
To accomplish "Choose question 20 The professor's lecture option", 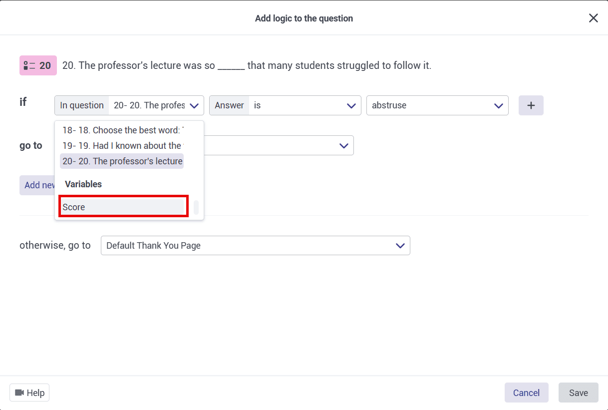I will [x=122, y=161].
